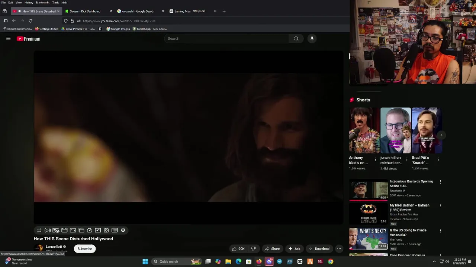Close the Kick Dashboard tab
Image resolution: width=476 pixels, height=267 pixels.
tap(111, 11)
